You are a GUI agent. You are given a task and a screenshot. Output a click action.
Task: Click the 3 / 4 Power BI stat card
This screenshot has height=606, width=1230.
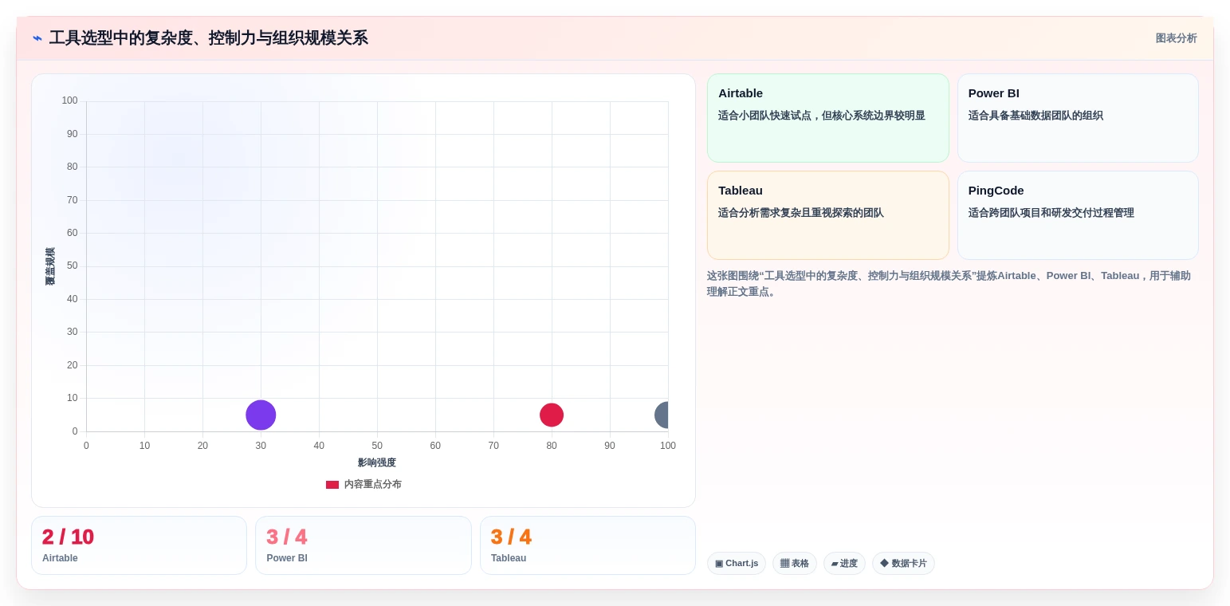click(363, 545)
